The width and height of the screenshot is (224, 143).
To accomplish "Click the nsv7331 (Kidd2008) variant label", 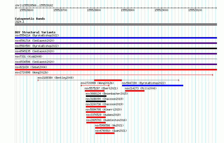I will (x=29, y=56).
